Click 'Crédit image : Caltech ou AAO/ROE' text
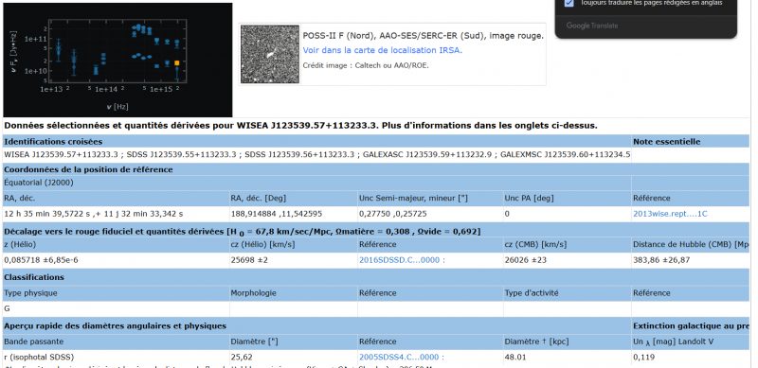The height and width of the screenshot is (368, 758). tap(366, 65)
